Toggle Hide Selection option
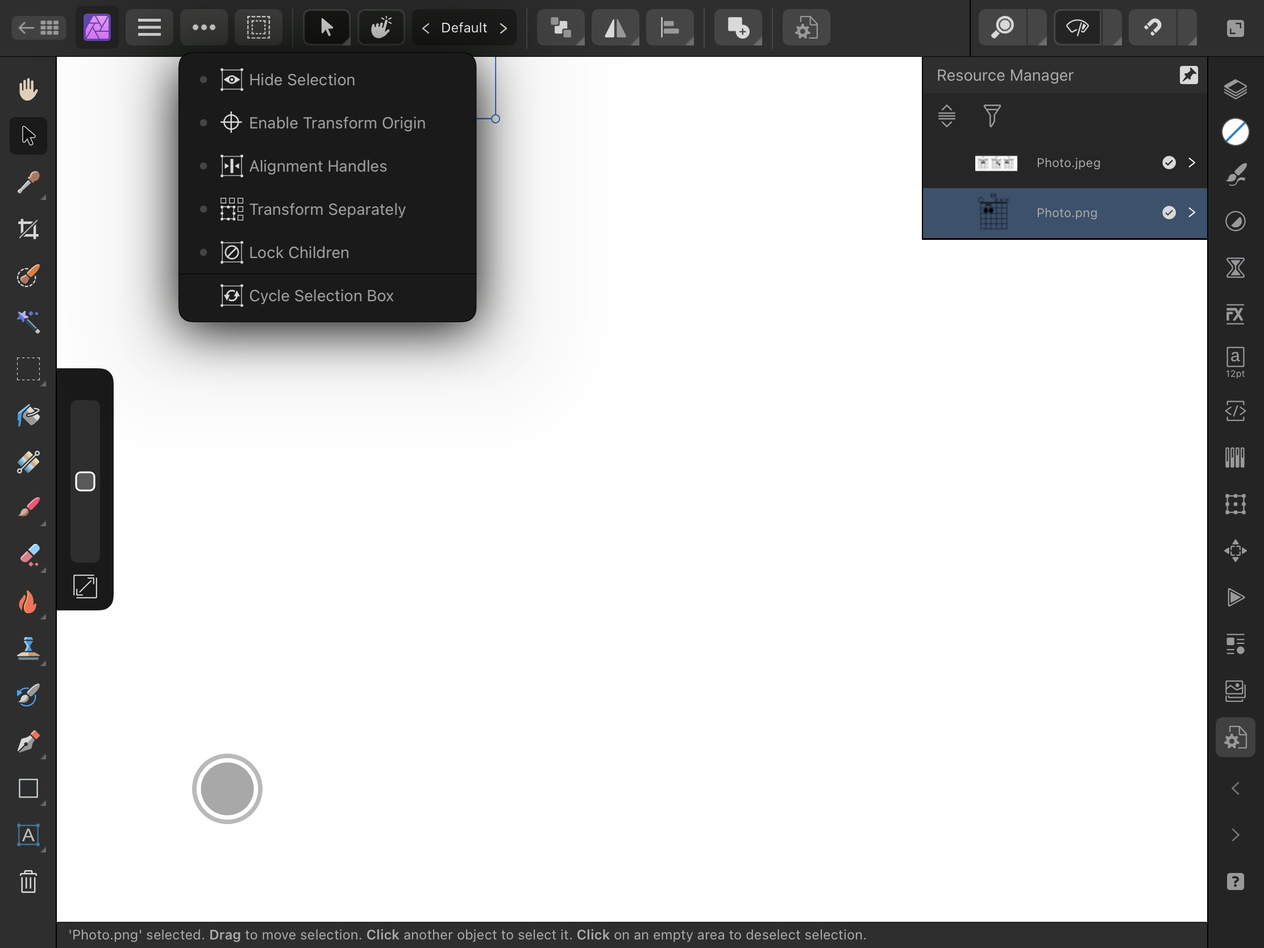This screenshot has width=1264, height=948. click(x=302, y=80)
